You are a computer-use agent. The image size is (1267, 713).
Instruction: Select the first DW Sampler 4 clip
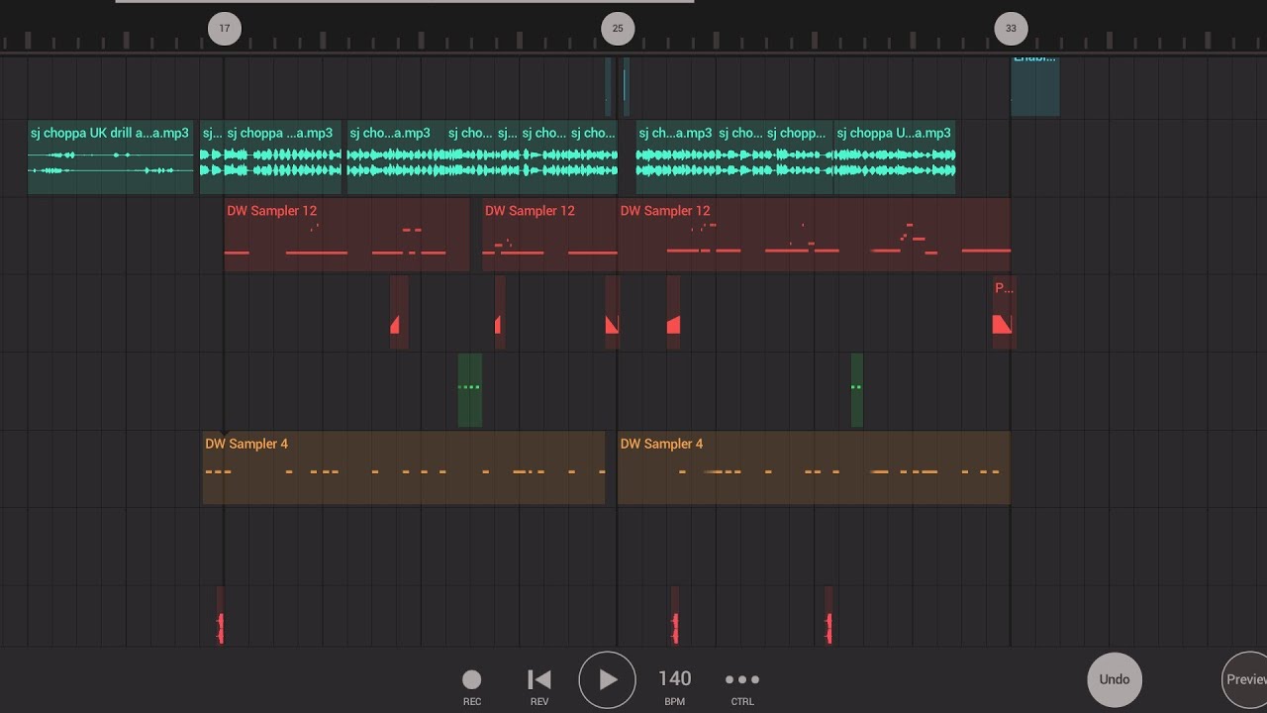[x=404, y=467]
